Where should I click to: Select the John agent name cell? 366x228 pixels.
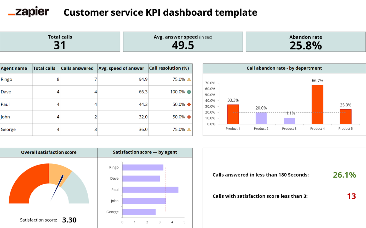point(16,117)
